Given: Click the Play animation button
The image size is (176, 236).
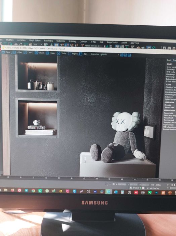Looking at the screenshot, I should point(175,185).
